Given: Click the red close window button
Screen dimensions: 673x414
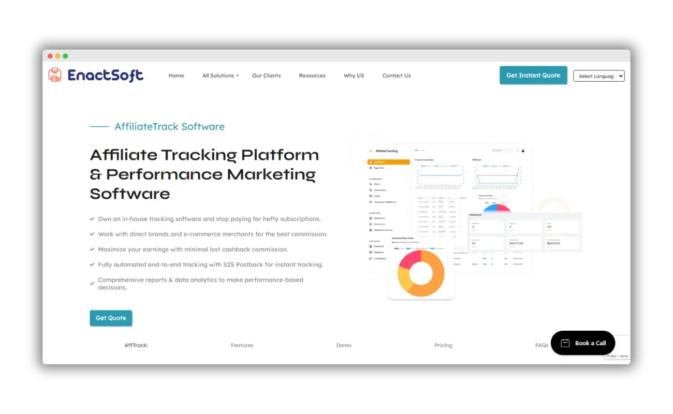Looking at the screenshot, I should pos(50,56).
